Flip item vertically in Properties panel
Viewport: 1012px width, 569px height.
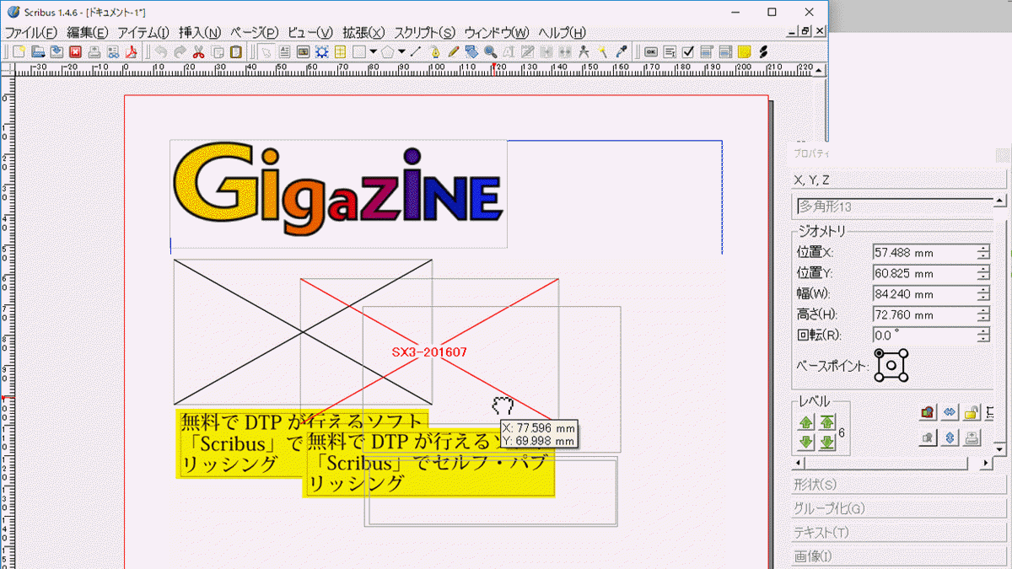click(950, 437)
